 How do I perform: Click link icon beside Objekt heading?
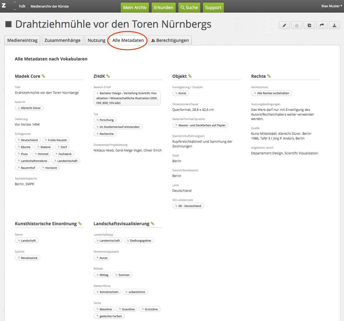190,76
